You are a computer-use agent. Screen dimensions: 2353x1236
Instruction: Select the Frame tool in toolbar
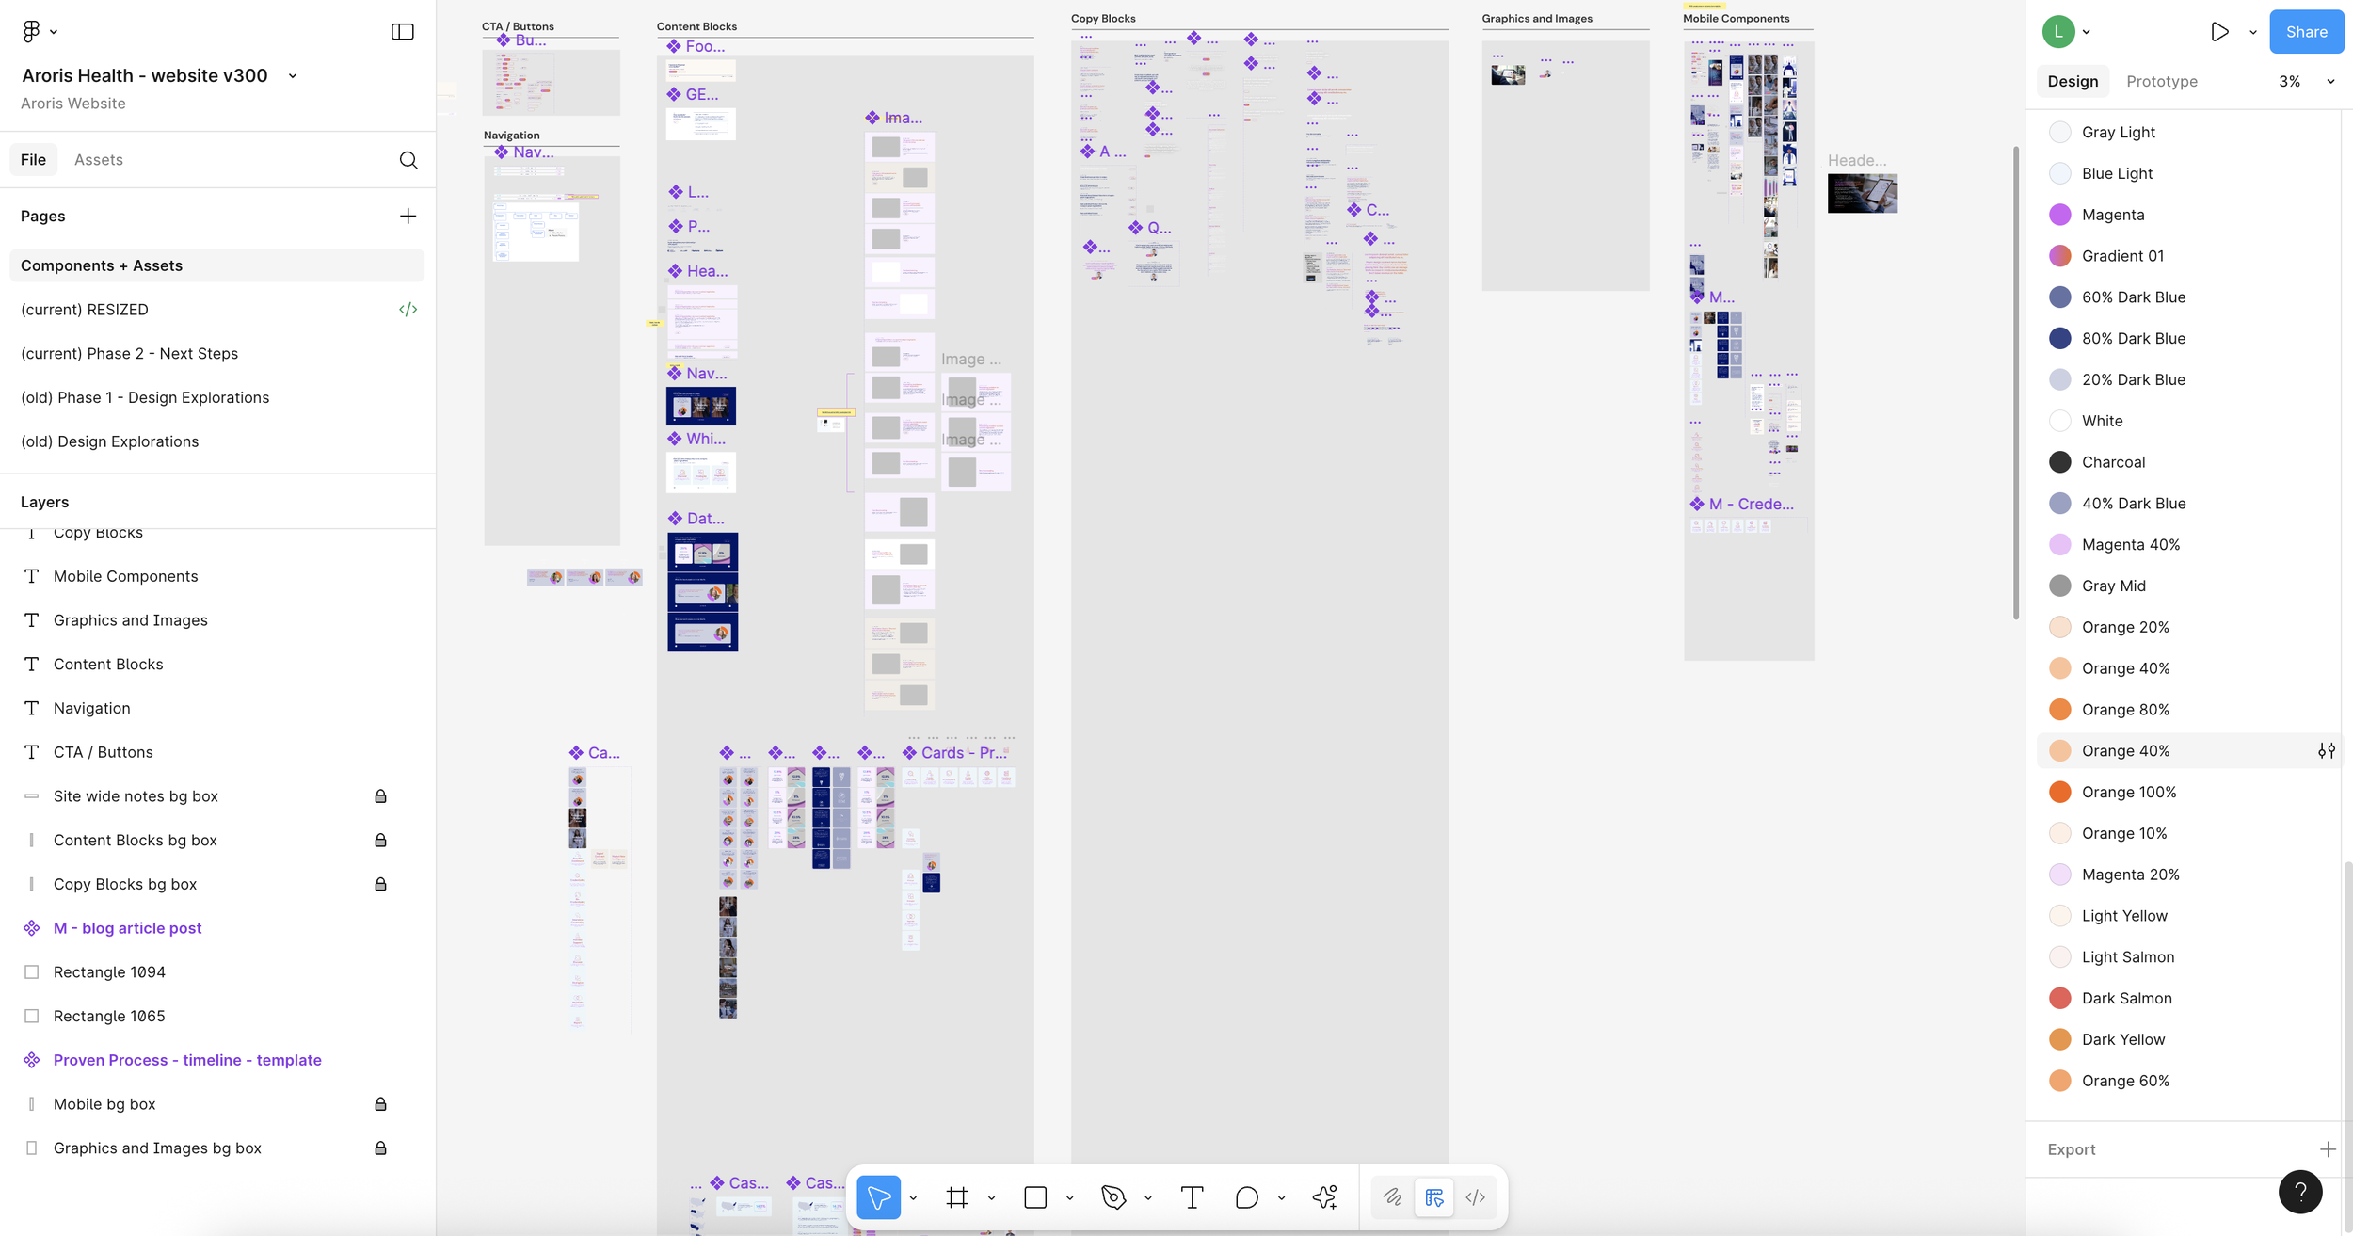click(956, 1197)
